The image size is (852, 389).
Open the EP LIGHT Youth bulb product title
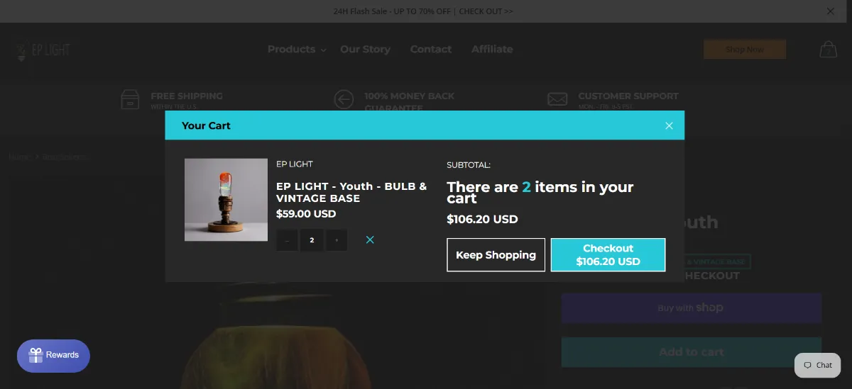(351, 192)
